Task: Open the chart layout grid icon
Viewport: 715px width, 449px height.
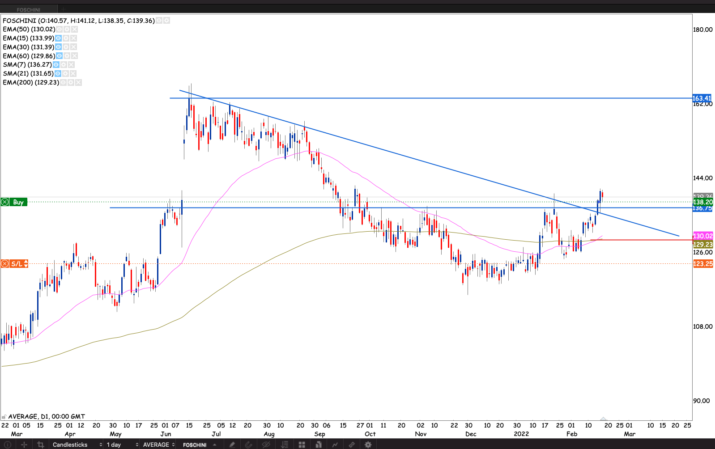Action: (302, 445)
